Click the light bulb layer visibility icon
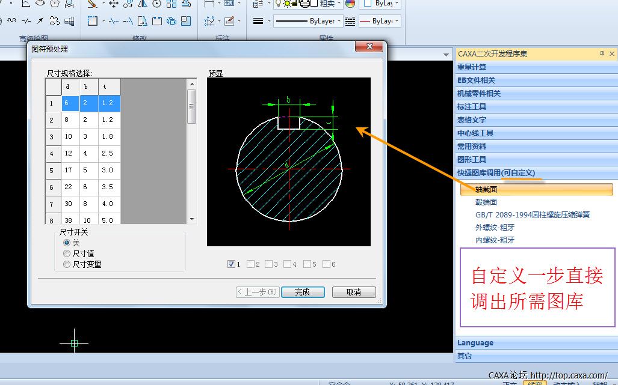Screen dimensions: 618x385 [279, 4]
